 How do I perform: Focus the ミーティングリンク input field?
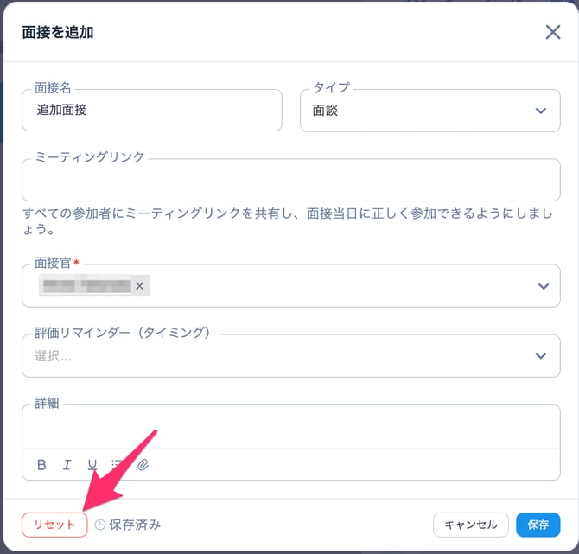(290, 181)
